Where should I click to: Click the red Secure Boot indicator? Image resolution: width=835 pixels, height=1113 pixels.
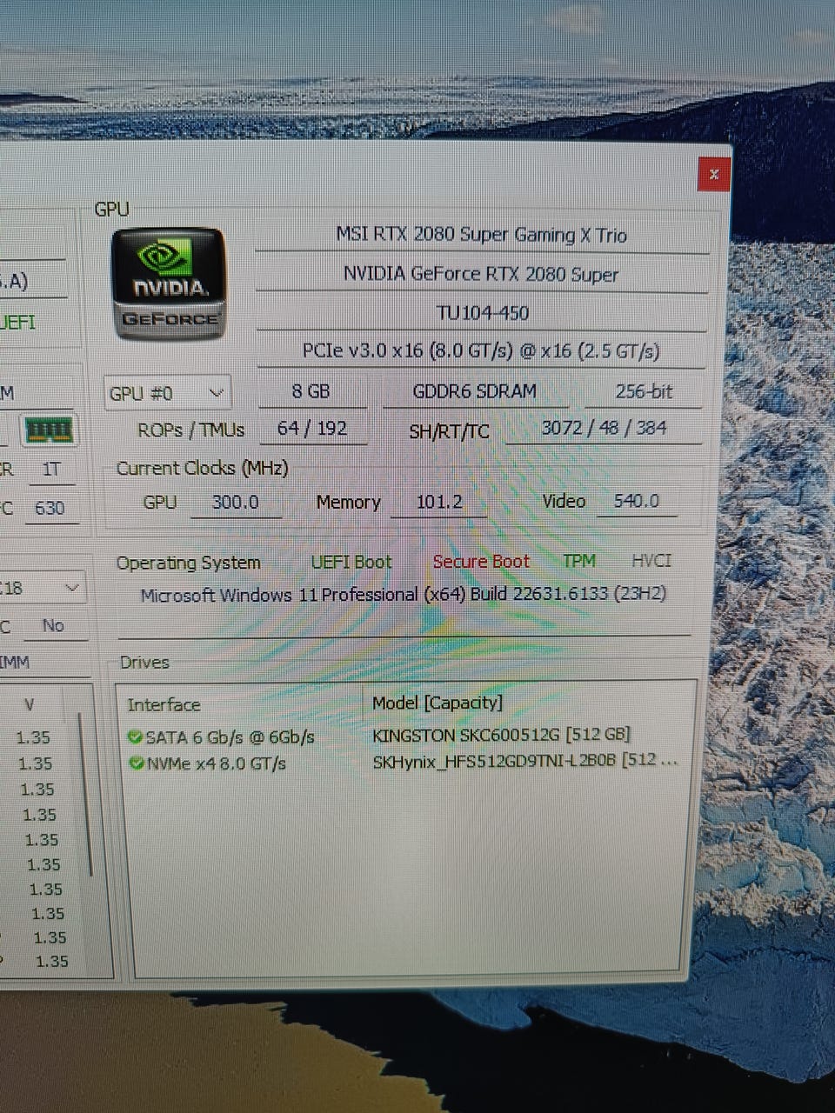tap(481, 562)
